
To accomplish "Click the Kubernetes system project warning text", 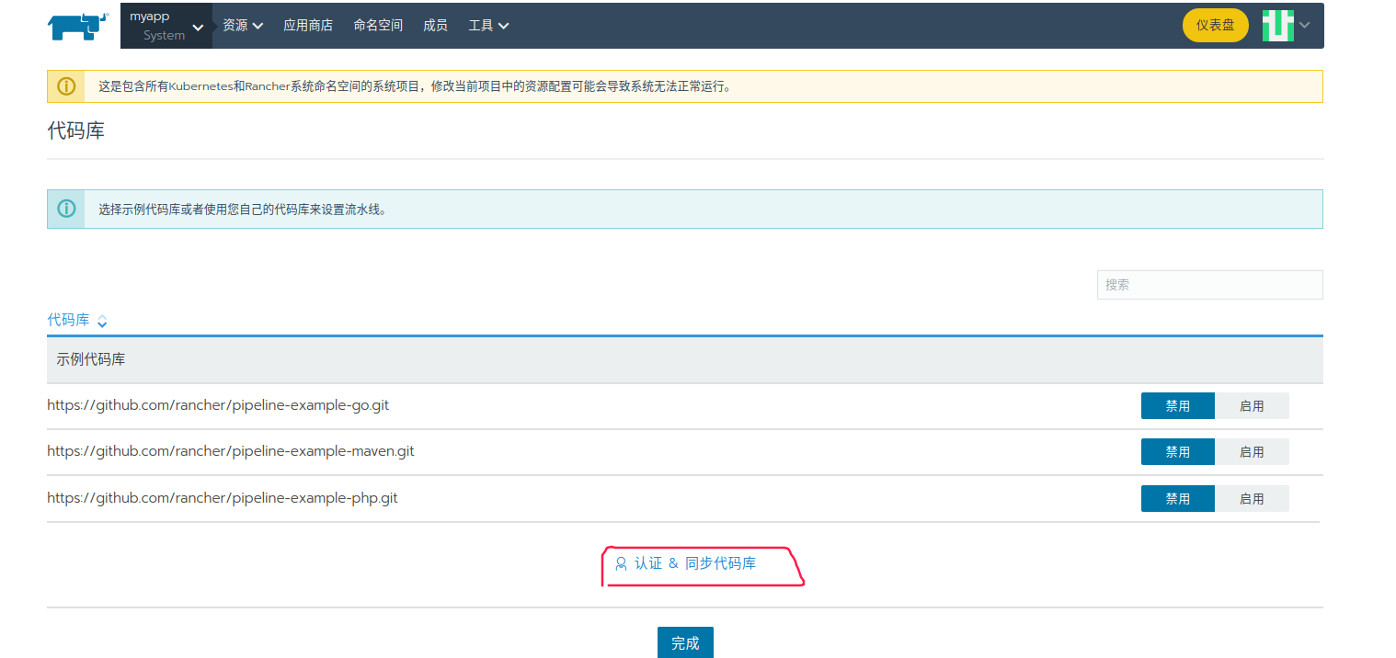I will tap(415, 86).
